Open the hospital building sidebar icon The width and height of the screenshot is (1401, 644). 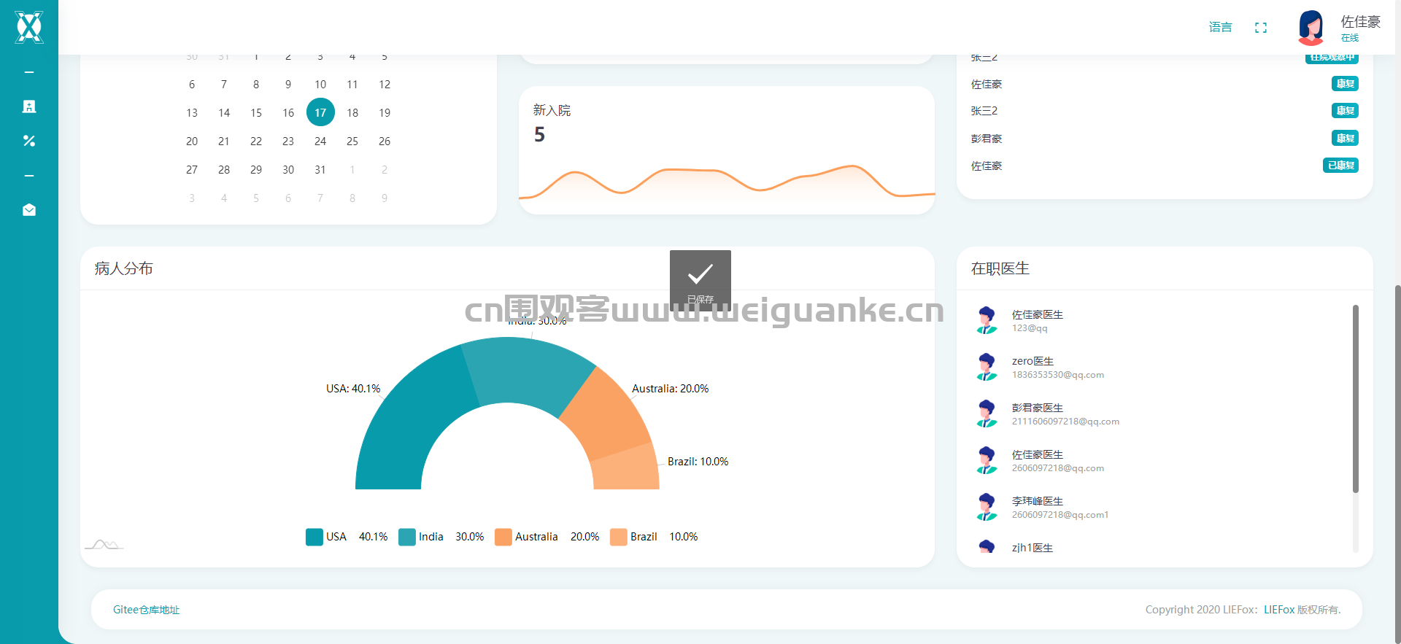(29, 106)
